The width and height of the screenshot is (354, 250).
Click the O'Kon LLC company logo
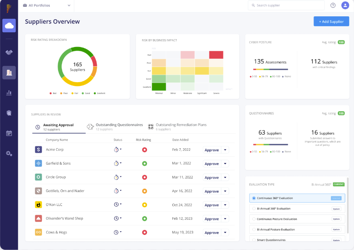(38, 205)
